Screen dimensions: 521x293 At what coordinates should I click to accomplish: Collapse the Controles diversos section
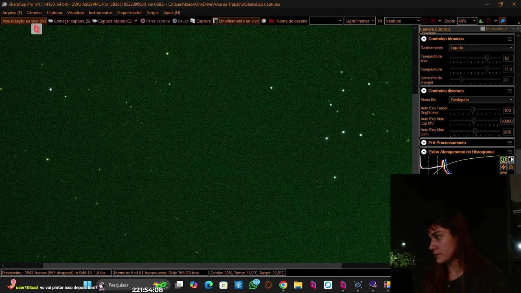424,91
